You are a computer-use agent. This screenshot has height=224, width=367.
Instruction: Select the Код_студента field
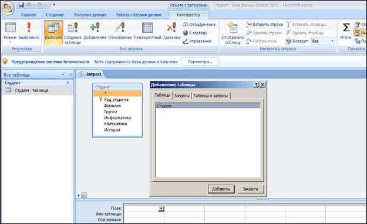click(116, 100)
